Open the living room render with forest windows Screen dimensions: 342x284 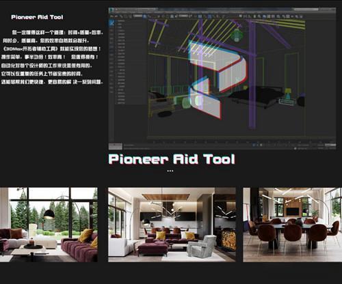click(49, 225)
